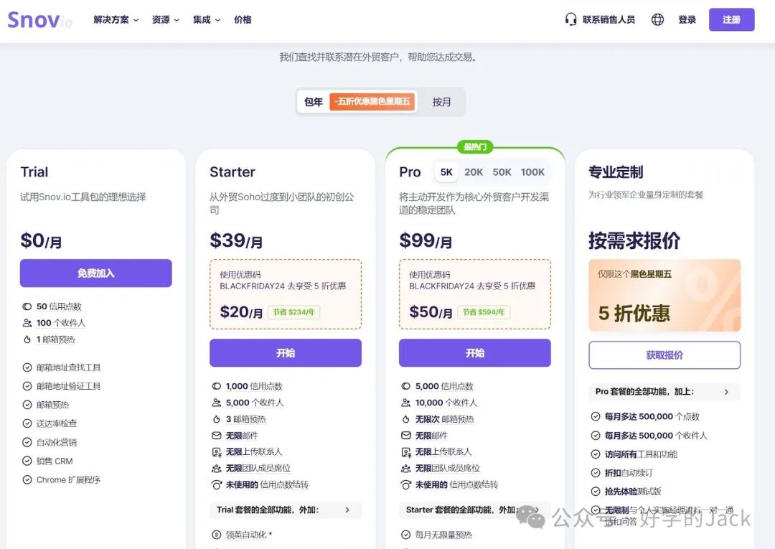Screen dimensions: 775x549
Task: Click the 5,000 信用点数 coin icon
Action: pyautogui.click(x=405, y=386)
